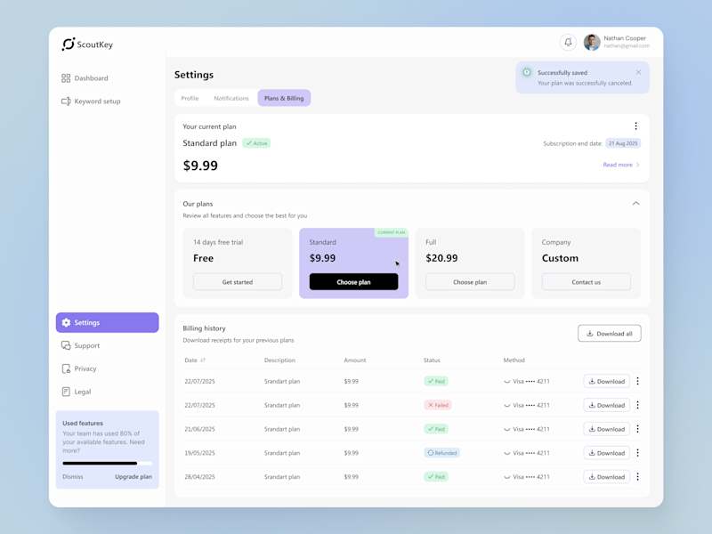Download the failed 22/07/2025 receipt

point(607,405)
